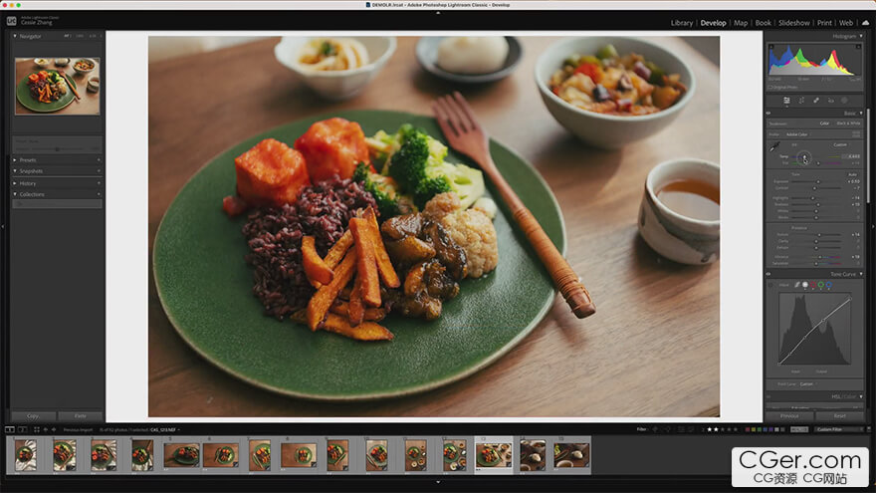This screenshot has height=493, width=876.
Task: Switch to the Print module
Action: [824, 23]
